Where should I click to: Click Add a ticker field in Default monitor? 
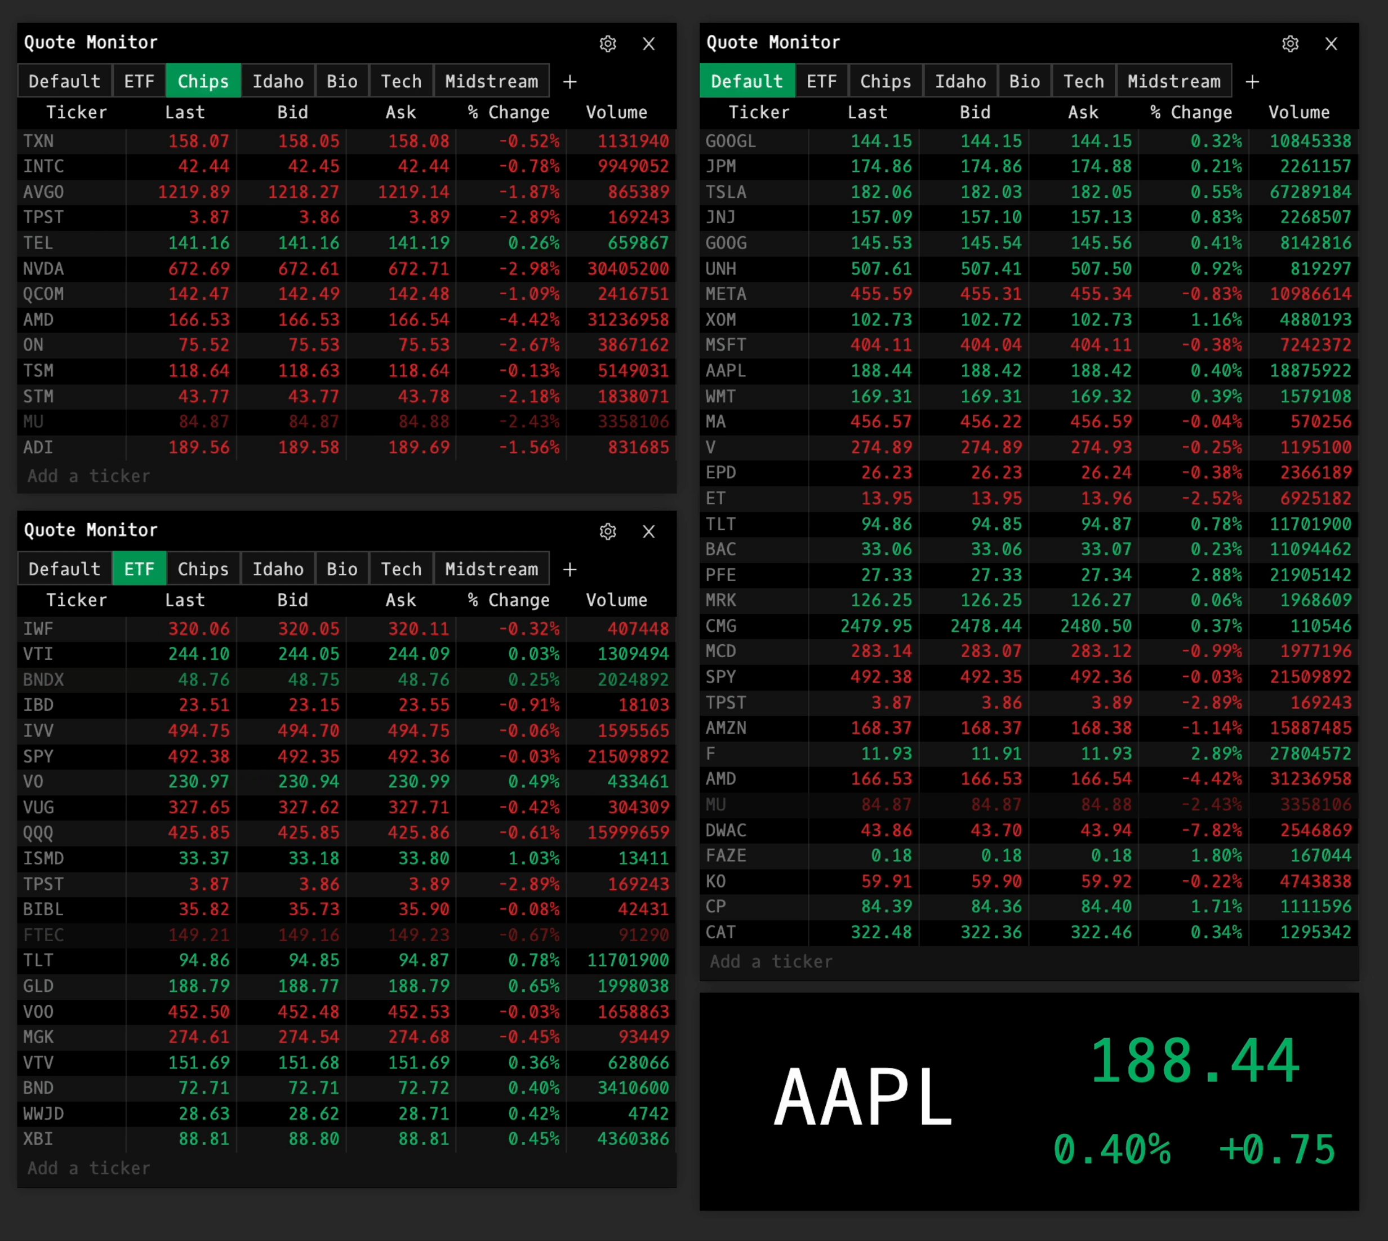771,961
